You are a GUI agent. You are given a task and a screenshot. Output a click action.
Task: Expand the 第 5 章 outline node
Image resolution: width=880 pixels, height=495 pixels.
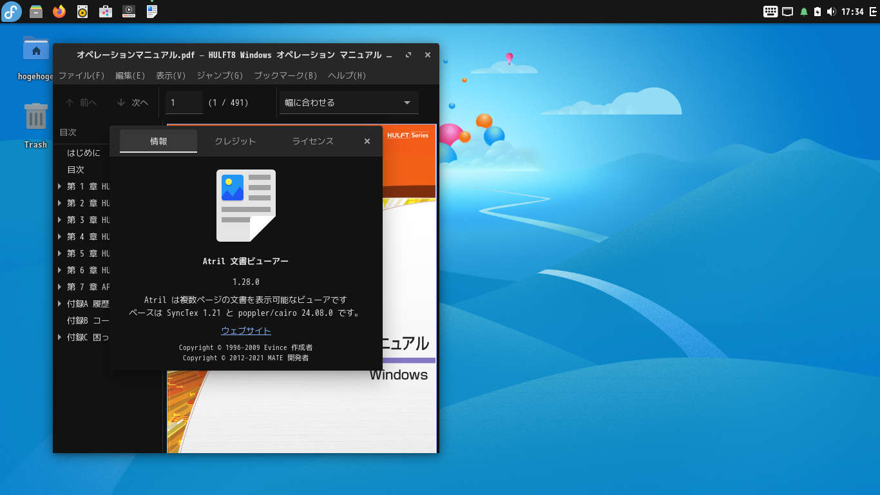click(x=60, y=253)
